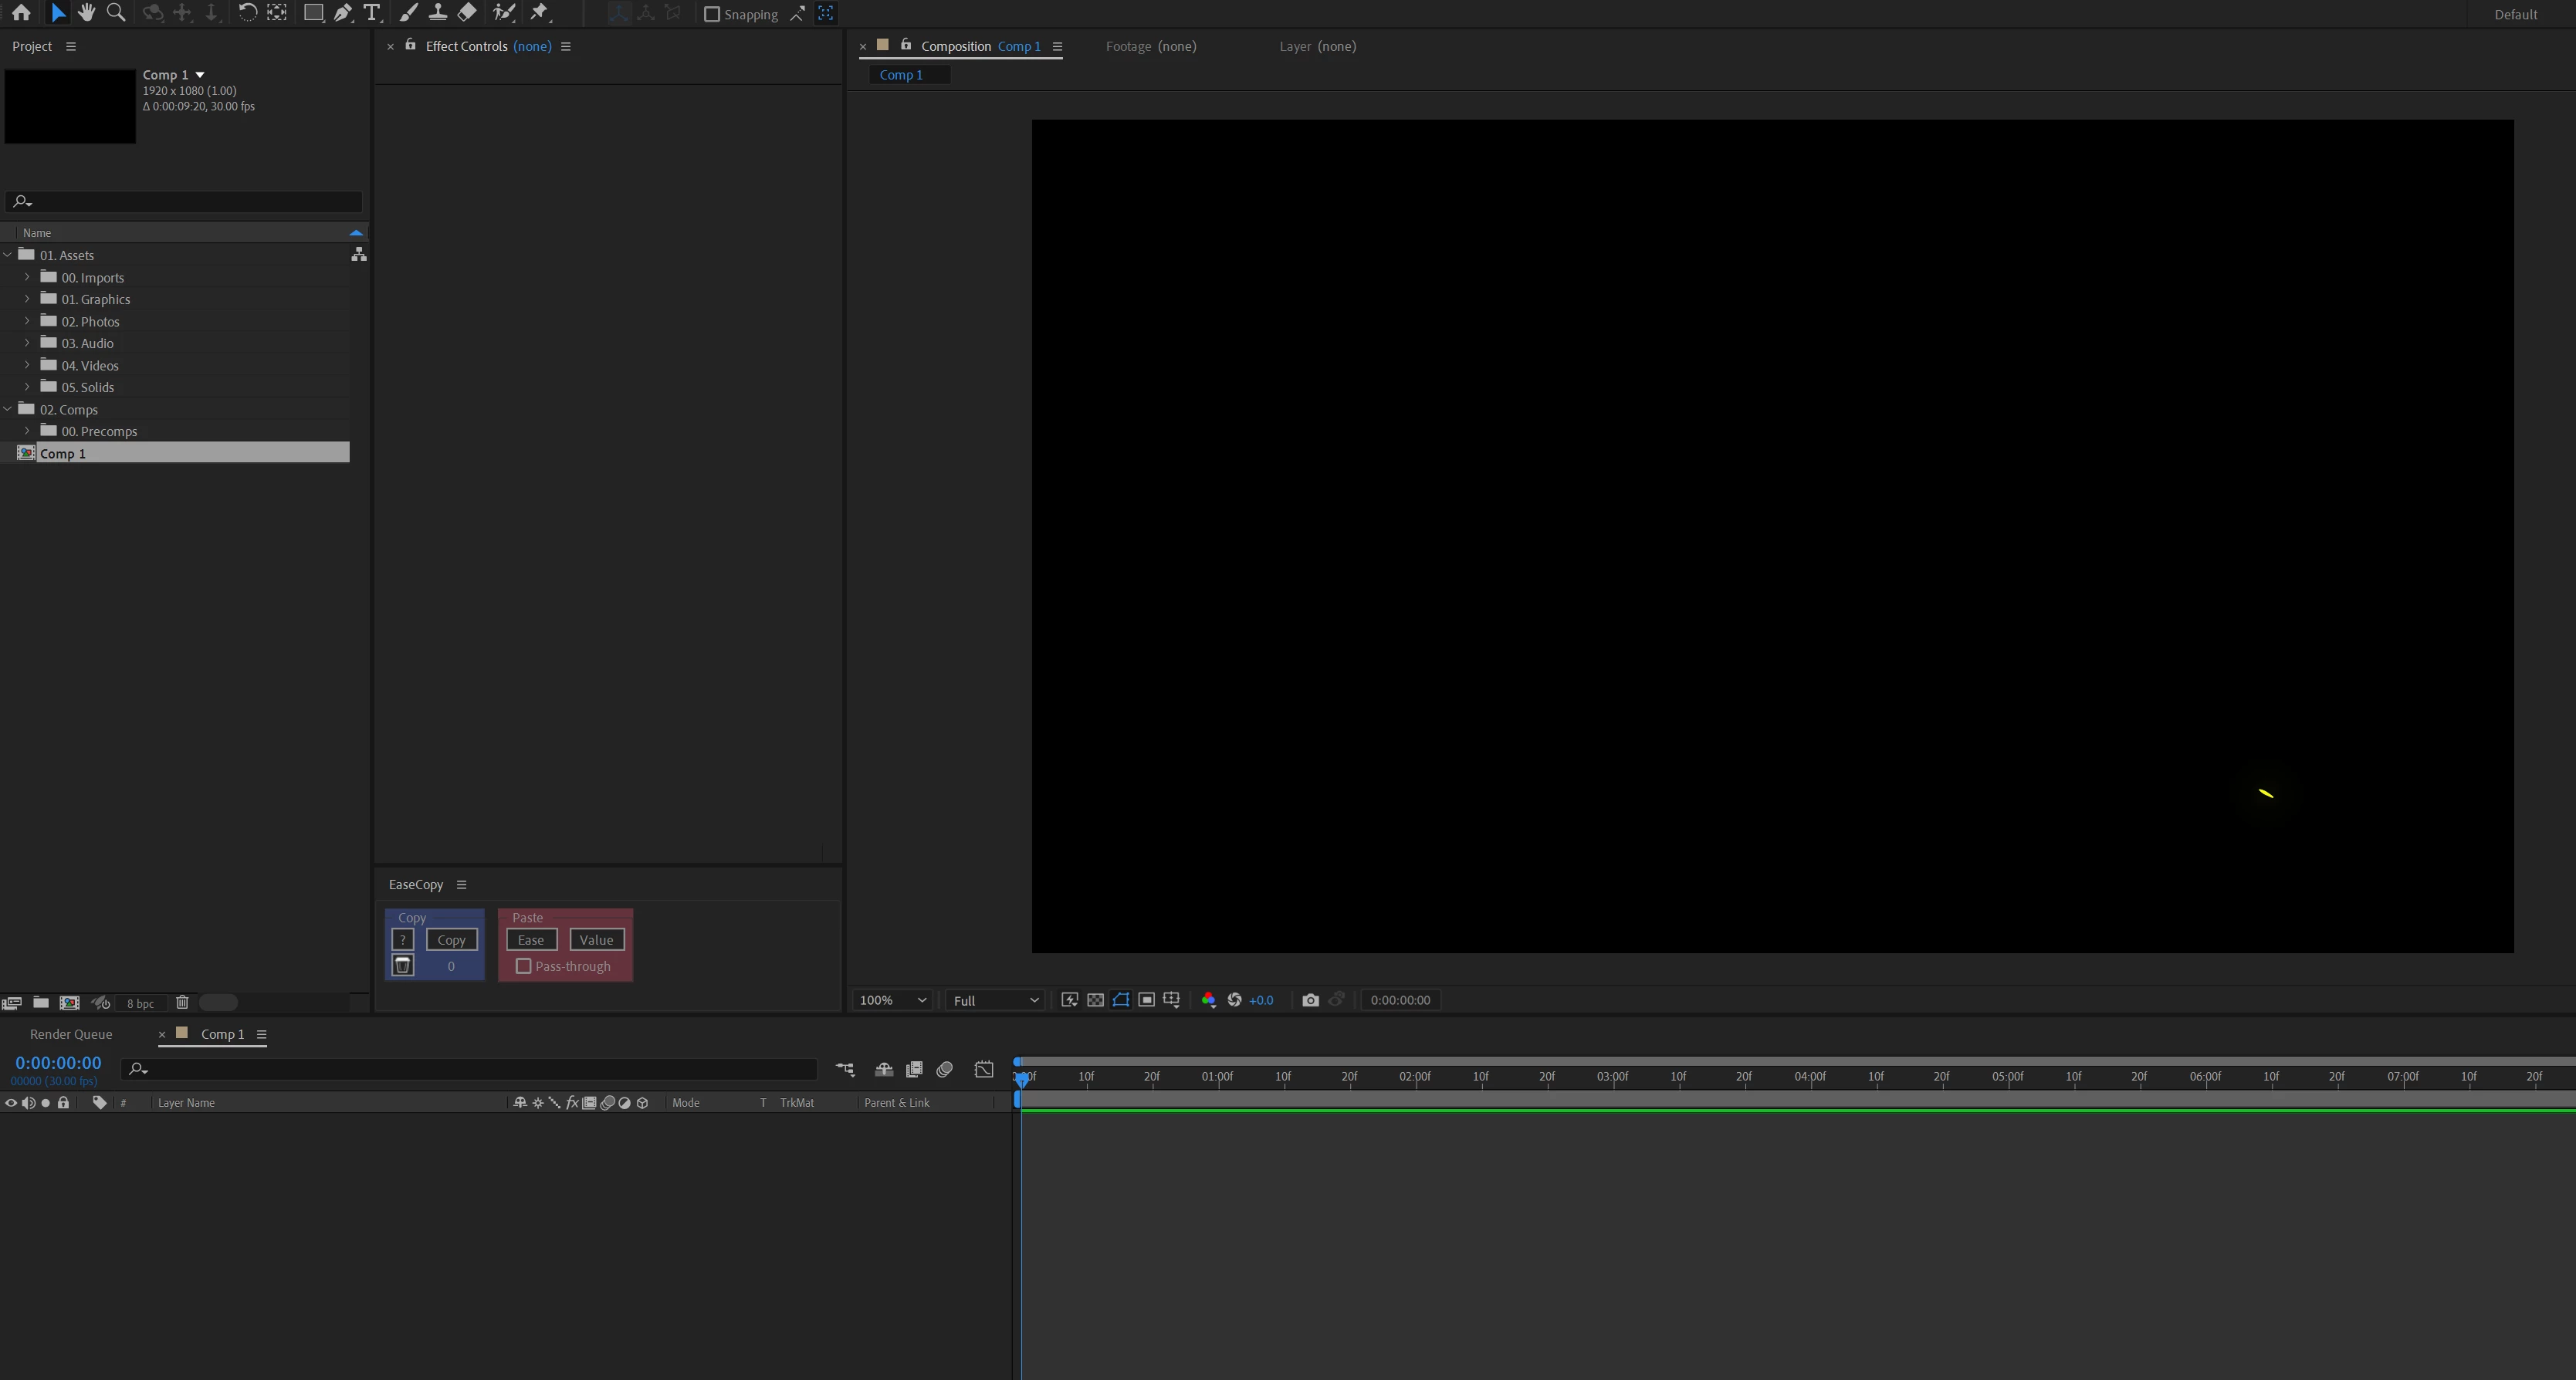Switch to the Render Queue tab
This screenshot has height=1380, width=2576.
tap(71, 1034)
